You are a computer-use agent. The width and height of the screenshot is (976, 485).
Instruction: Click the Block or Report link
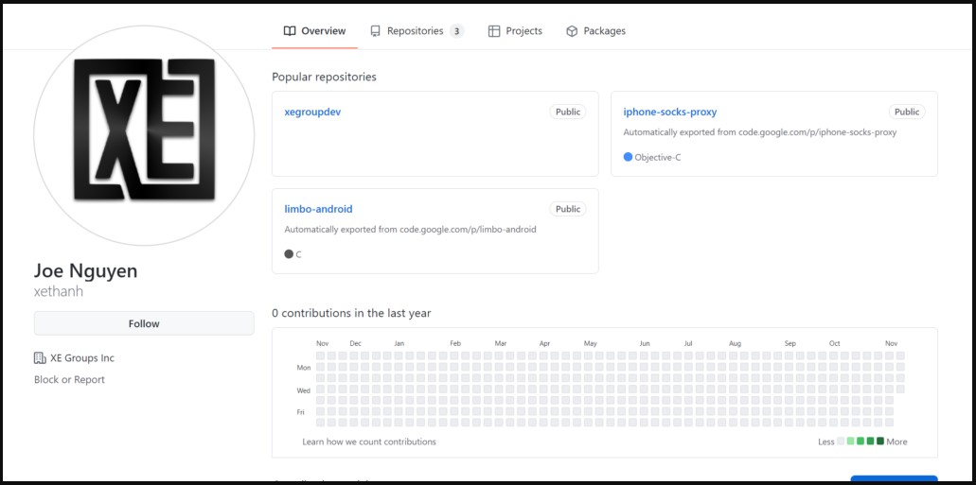point(69,379)
